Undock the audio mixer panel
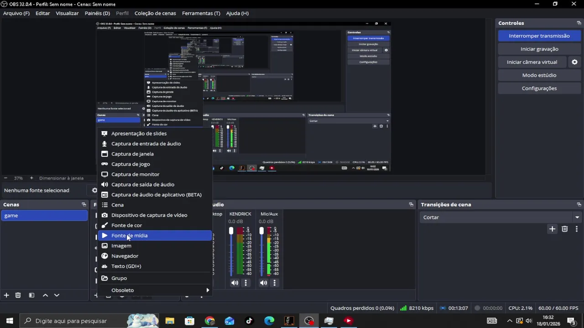Screen dimensions: 584x328 [411, 205]
